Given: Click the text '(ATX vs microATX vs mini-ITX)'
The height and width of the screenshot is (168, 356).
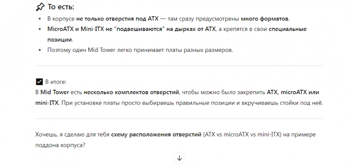Looking at the screenshot, I should click(242, 134).
